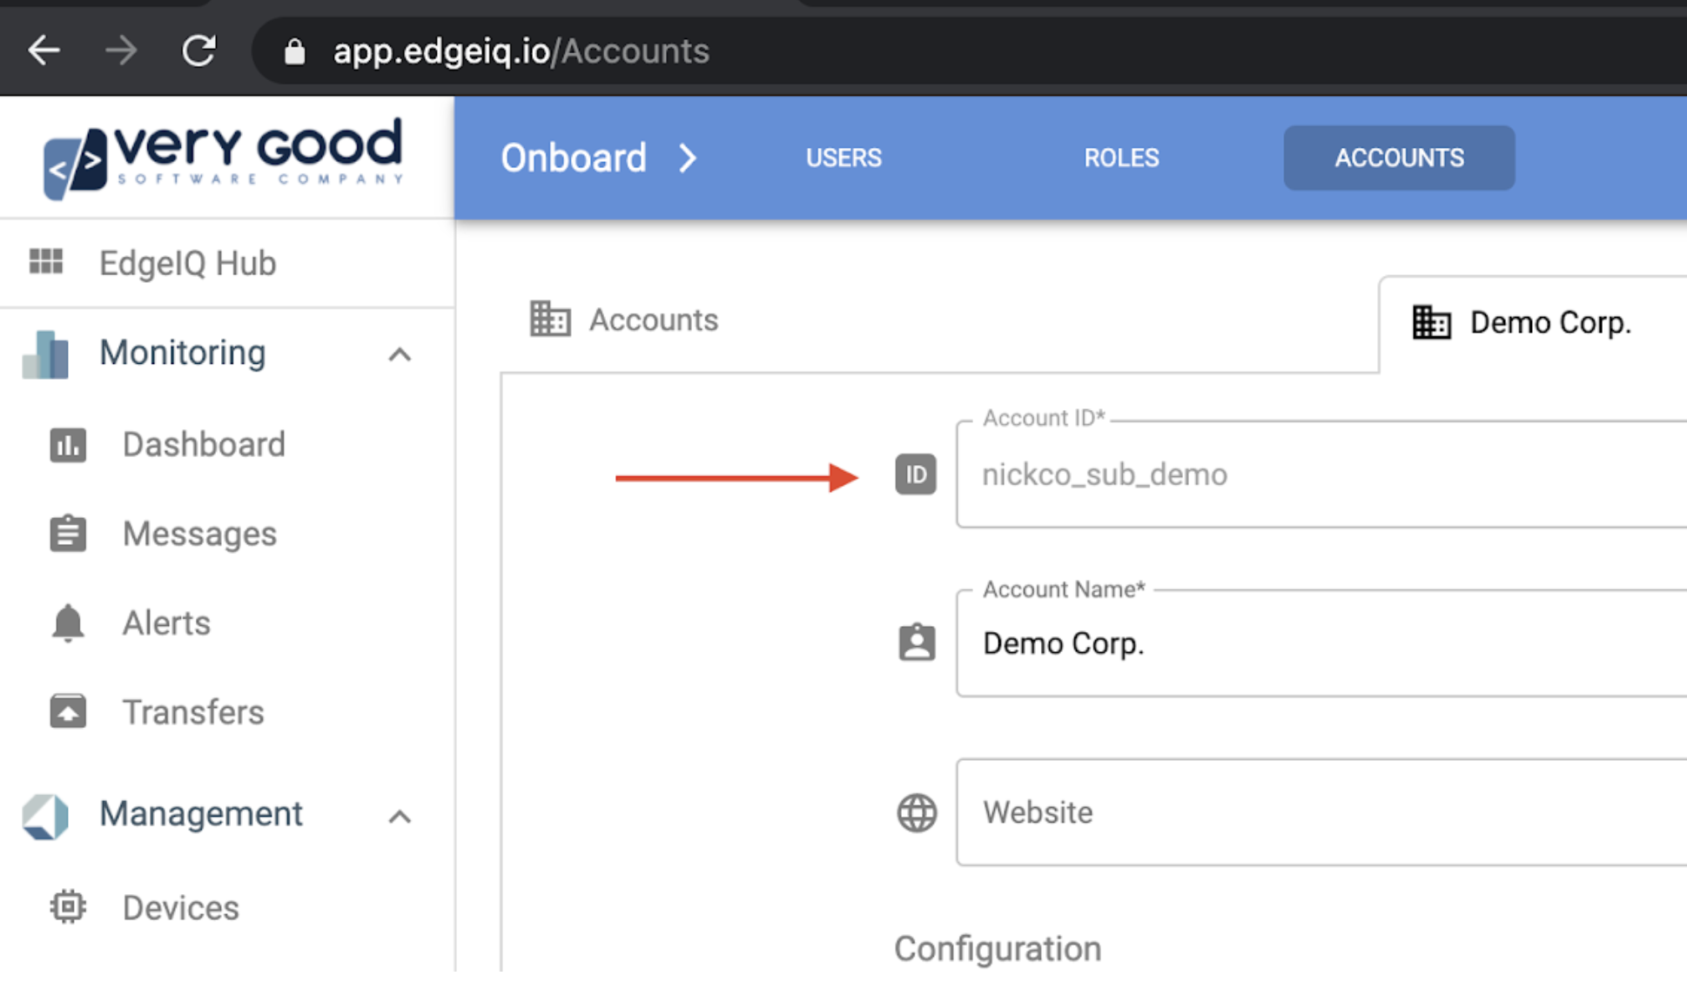Collapse the Management section chevron
This screenshot has height=996, width=1687.
point(400,817)
